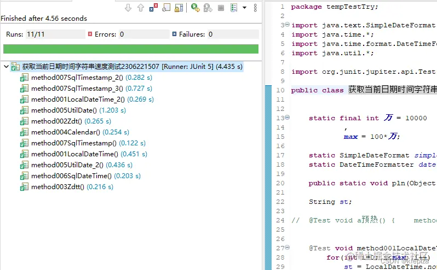The image size is (437, 270).
Task: Click 'max = 100*万;' on line 15
Action: click(372, 137)
